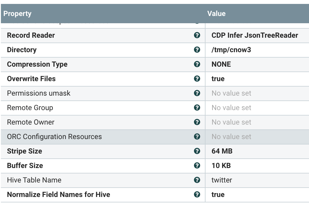Edit the /tmp/cnow3 directory value
The width and height of the screenshot is (309, 203).
(231, 50)
